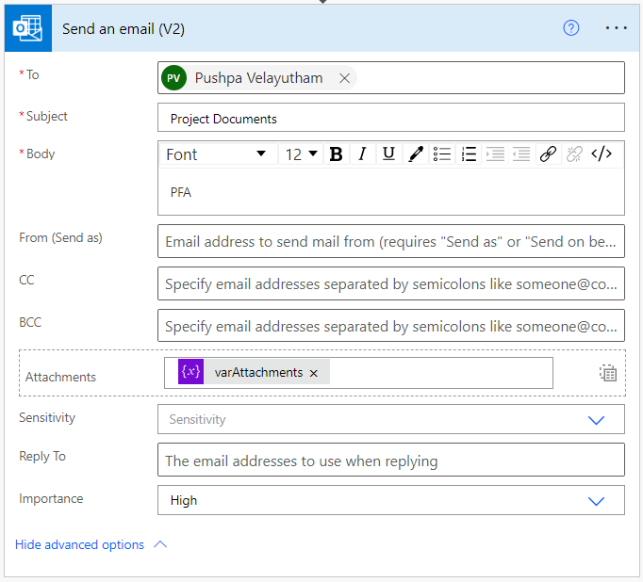This screenshot has height=582, width=643.
Task: Insert a bulleted list in body
Action: [x=442, y=154]
